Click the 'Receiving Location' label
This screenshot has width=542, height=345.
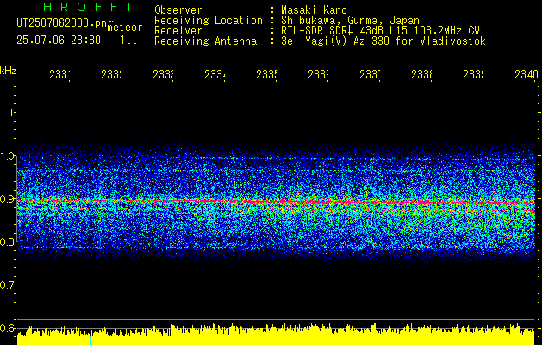(x=209, y=21)
